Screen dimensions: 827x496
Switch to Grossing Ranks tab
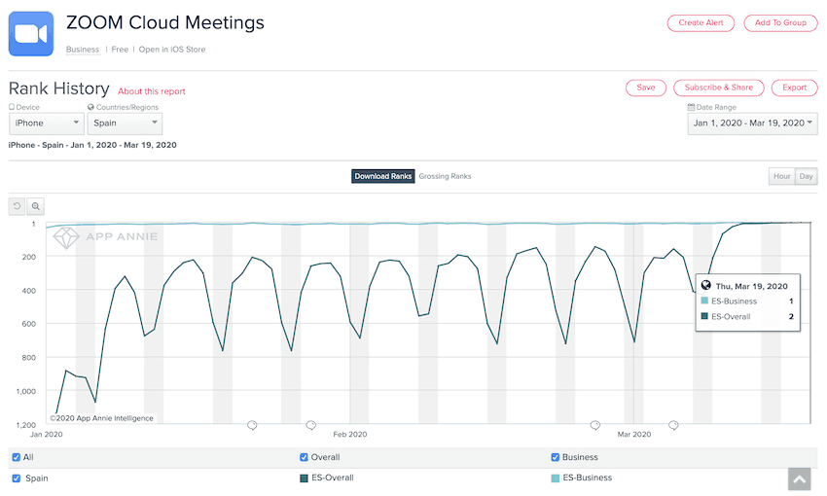pos(445,176)
